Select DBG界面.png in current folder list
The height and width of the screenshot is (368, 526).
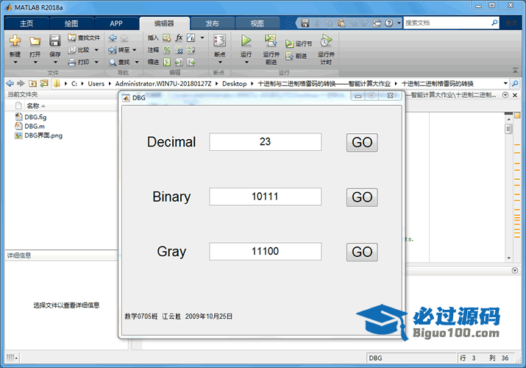click(43, 135)
